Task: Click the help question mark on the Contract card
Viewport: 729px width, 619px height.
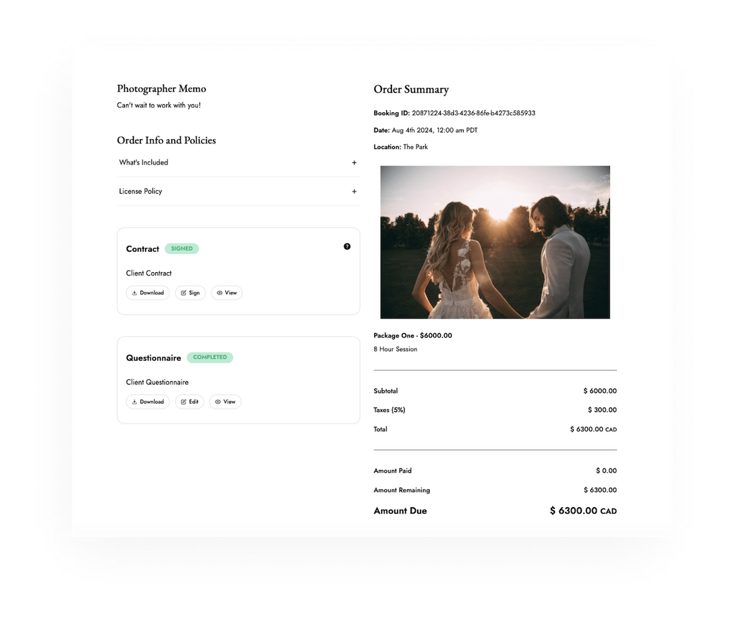Action: coord(347,246)
